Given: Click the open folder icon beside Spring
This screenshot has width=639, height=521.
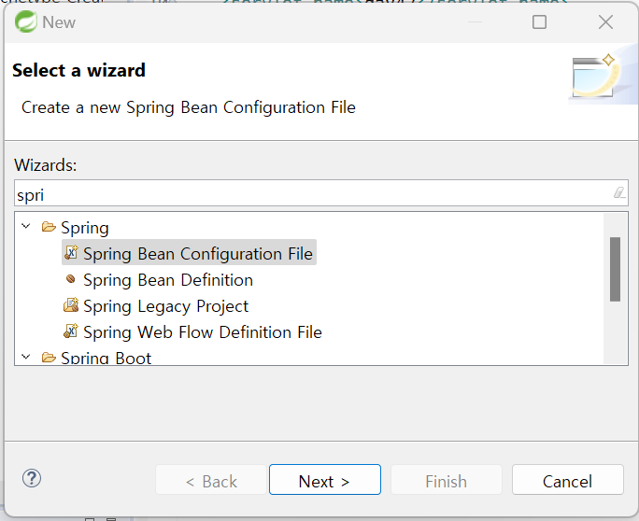Looking at the screenshot, I should [x=49, y=227].
